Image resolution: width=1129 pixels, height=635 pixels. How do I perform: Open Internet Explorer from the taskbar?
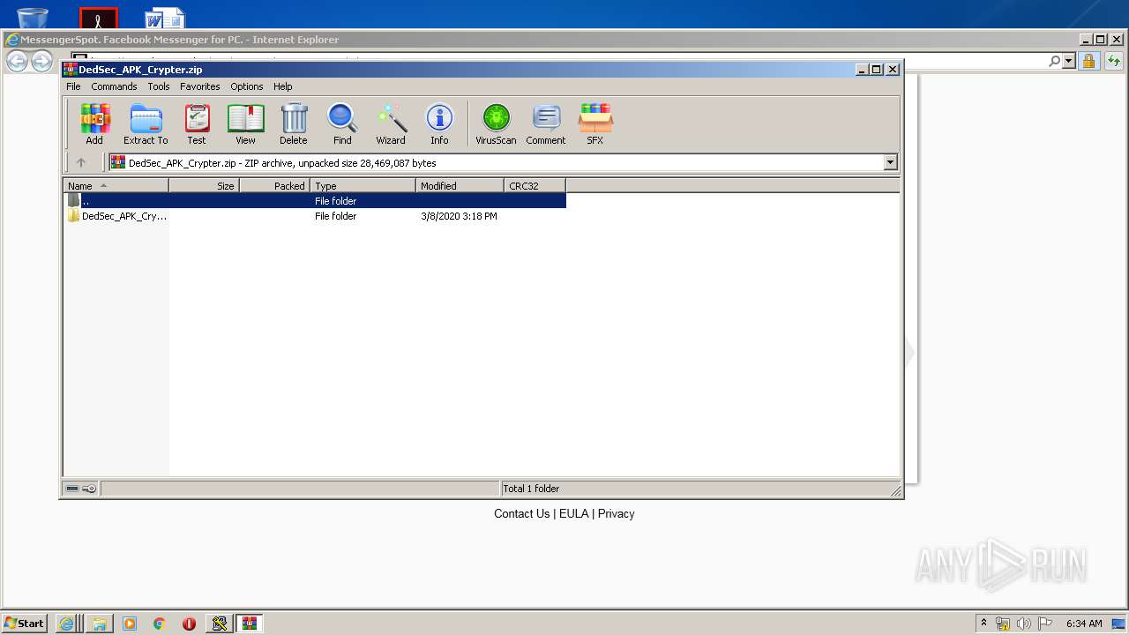pyautogui.click(x=67, y=624)
